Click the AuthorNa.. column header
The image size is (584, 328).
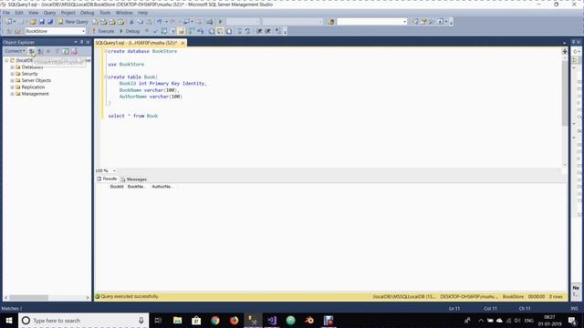(162, 187)
